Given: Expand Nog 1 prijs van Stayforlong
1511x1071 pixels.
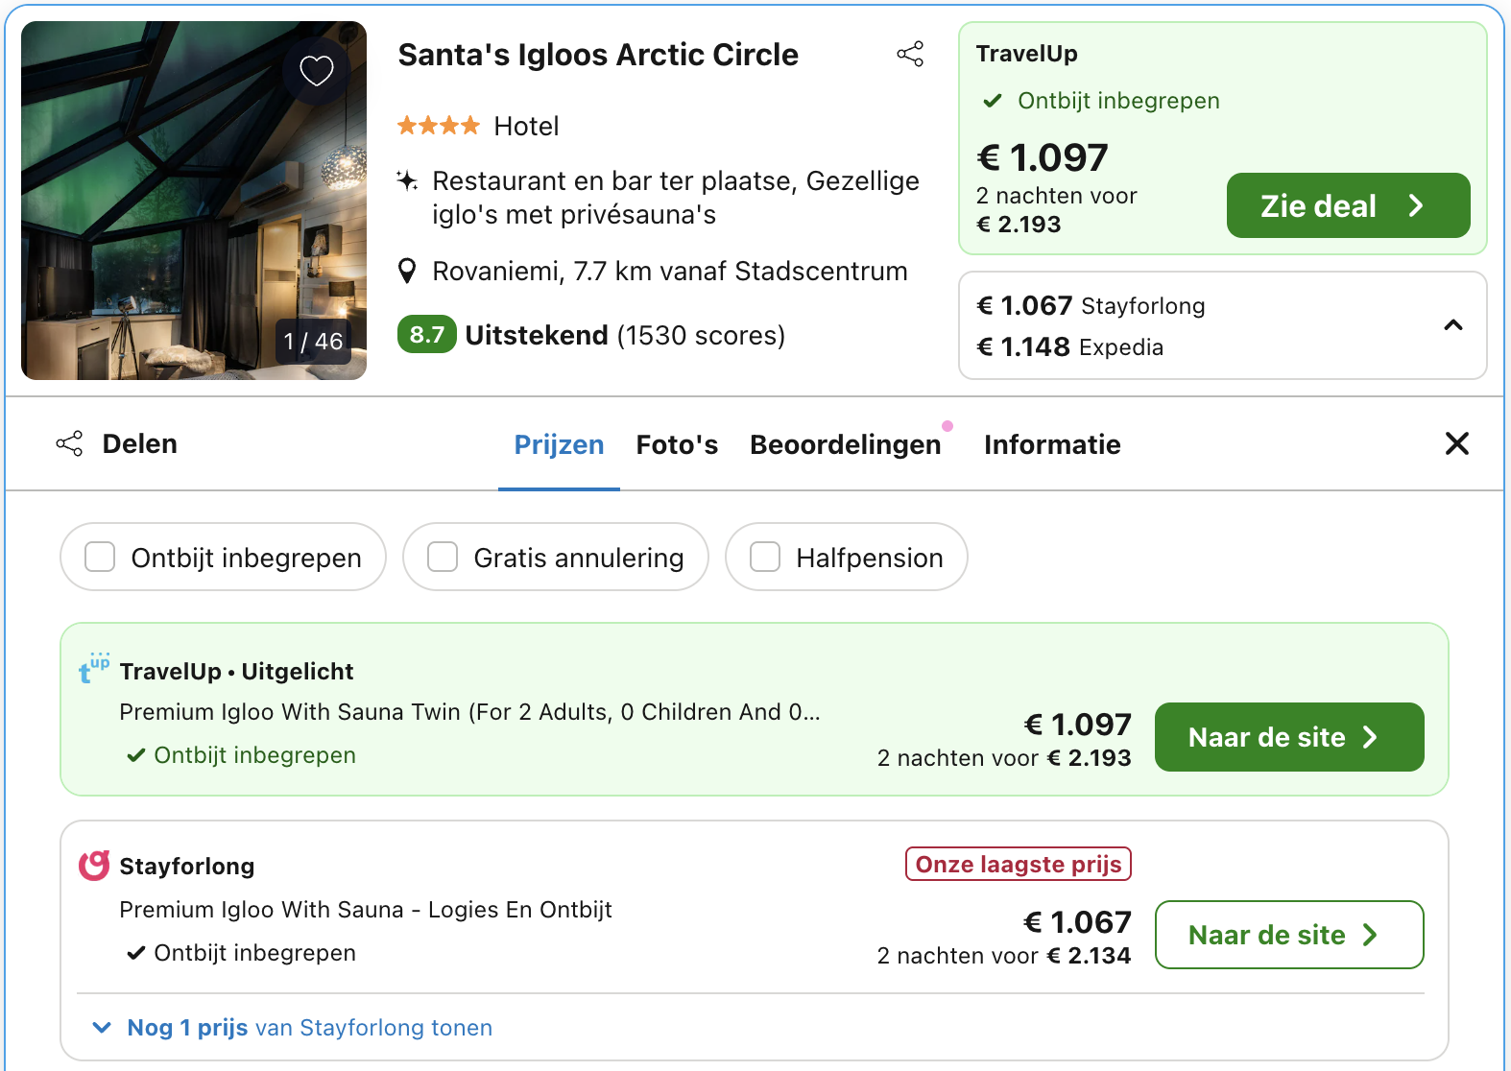Looking at the screenshot, I should click(292, 1027).
